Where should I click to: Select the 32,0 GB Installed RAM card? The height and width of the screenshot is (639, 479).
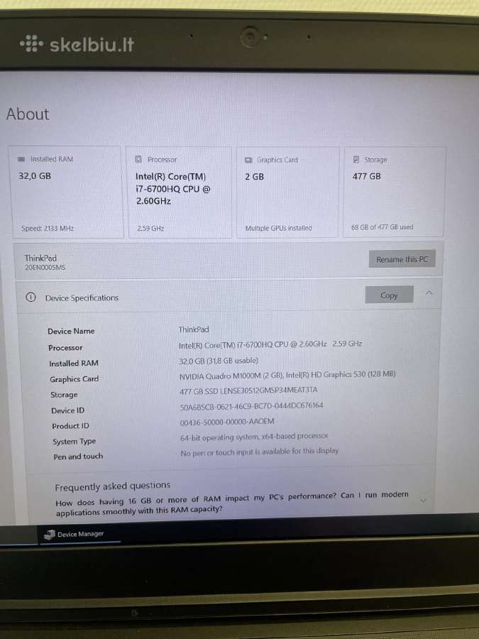pyautogui.click(x=67, y=192)
